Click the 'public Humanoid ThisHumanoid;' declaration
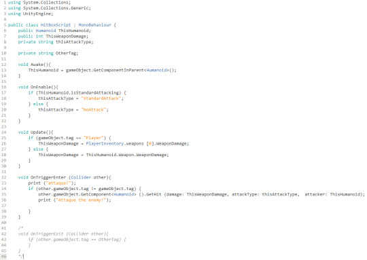The image size is (367, 260). tap(54, 31)
